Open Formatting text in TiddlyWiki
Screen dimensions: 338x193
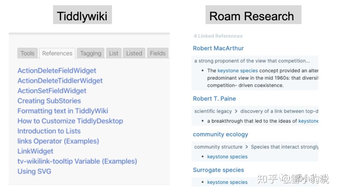(63, 111)
